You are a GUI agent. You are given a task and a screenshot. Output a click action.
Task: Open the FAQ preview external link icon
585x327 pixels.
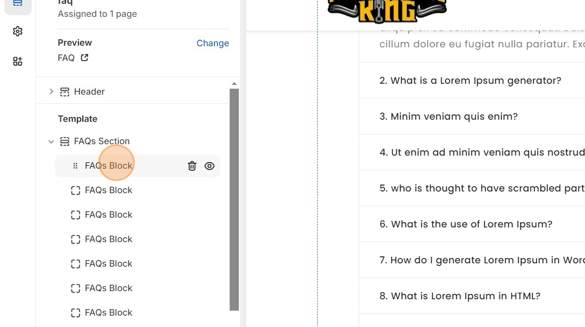pyautogui.click(x=85, y=58)
